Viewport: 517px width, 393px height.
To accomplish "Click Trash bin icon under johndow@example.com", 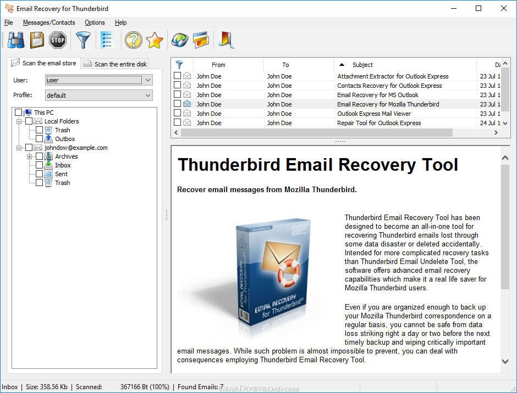I will point(48,183).
